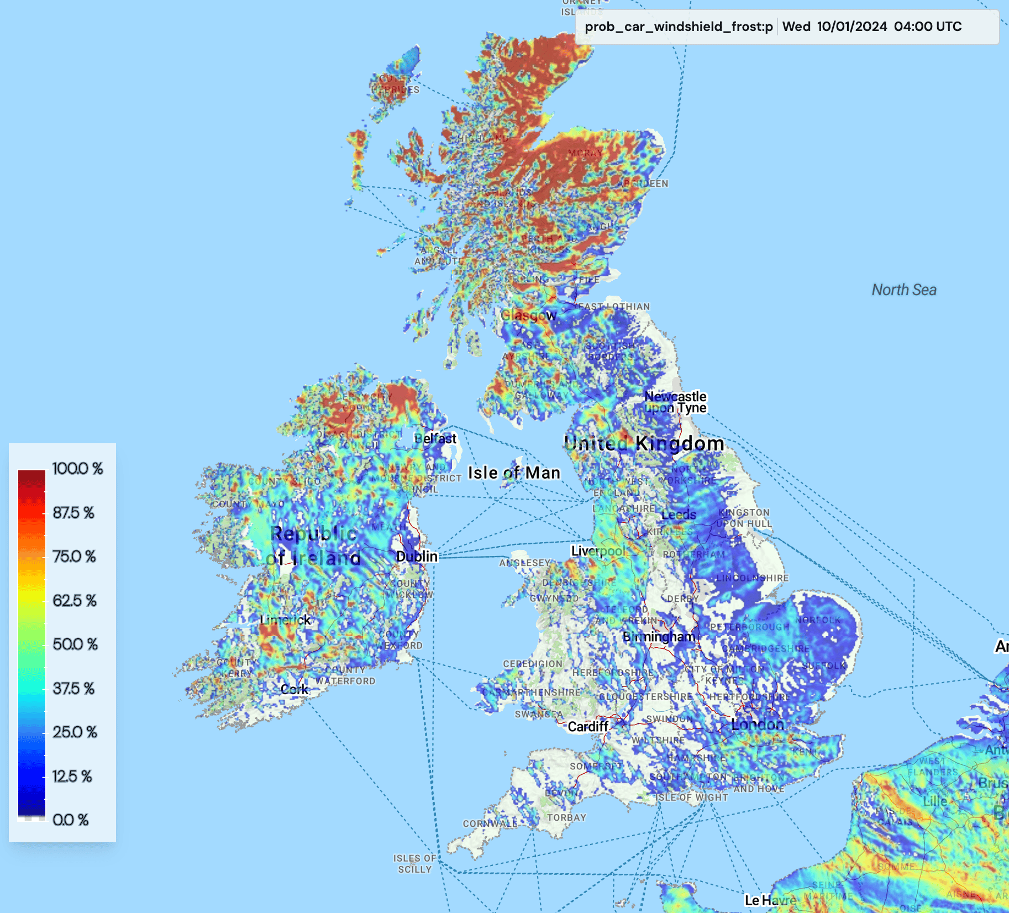Click the Hertfordshire label
The image size is (1009, 913).
point(750,697)
